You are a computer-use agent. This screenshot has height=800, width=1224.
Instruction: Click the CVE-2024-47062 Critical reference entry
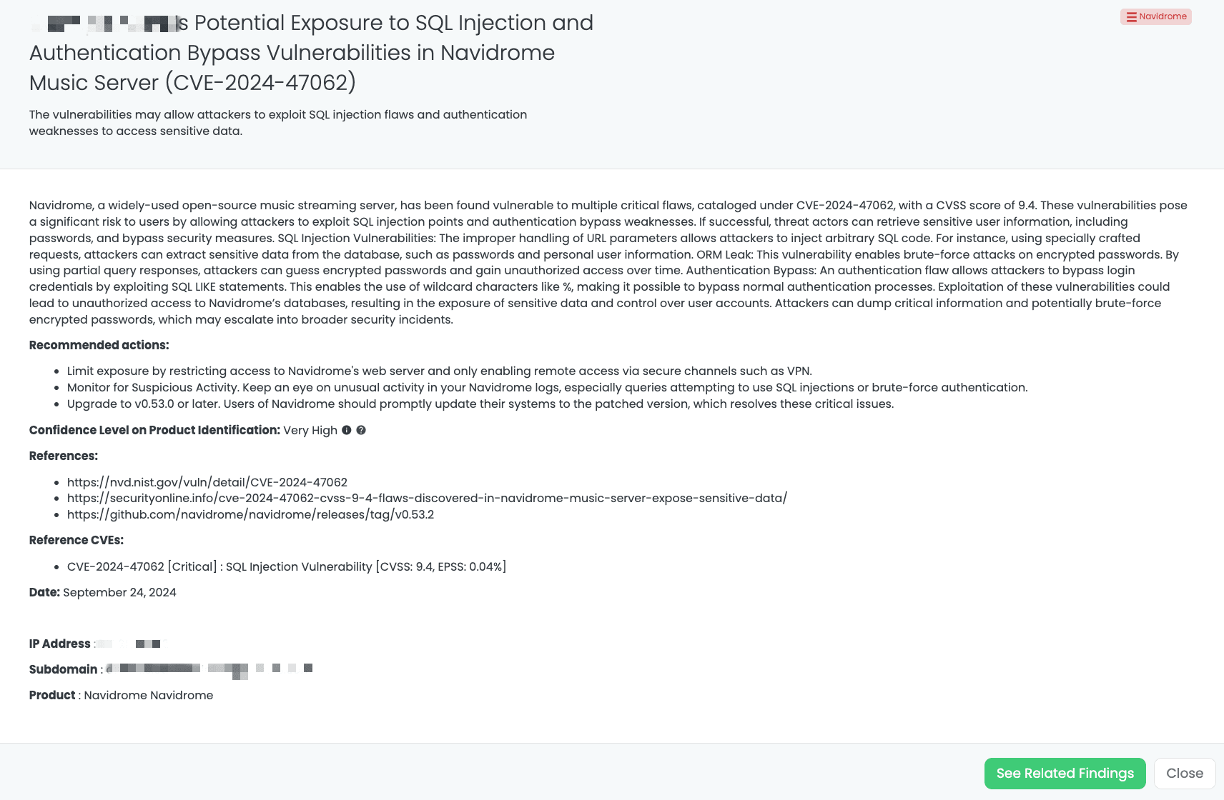286,566
